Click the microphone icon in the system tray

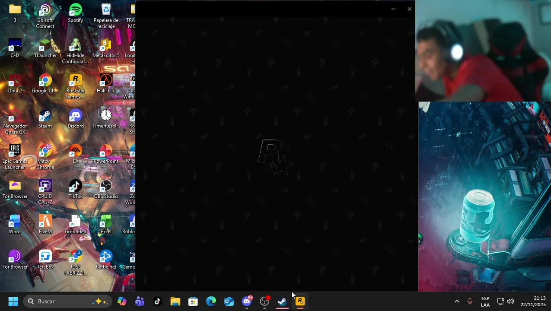coord(470,301)
